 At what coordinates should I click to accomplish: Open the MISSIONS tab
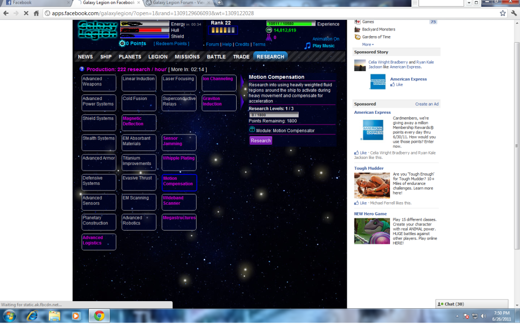click(187, 57)
